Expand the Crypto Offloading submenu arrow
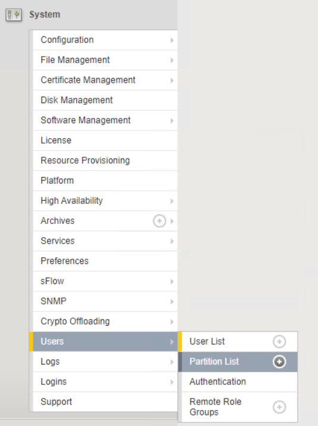318x426 pixels. point(172,322)
